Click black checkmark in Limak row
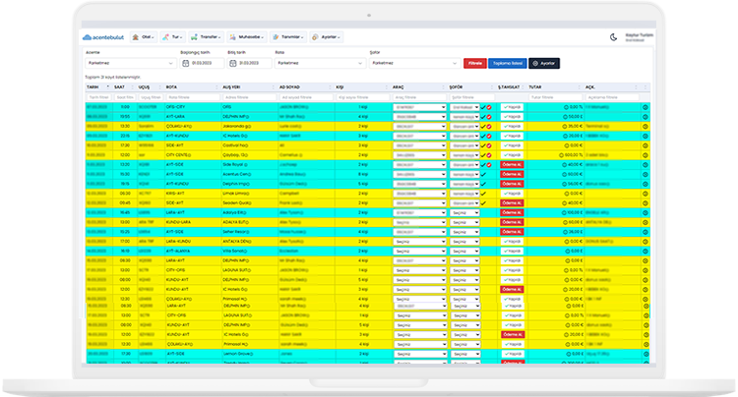 pyautogui.click(x=483, y=194)
